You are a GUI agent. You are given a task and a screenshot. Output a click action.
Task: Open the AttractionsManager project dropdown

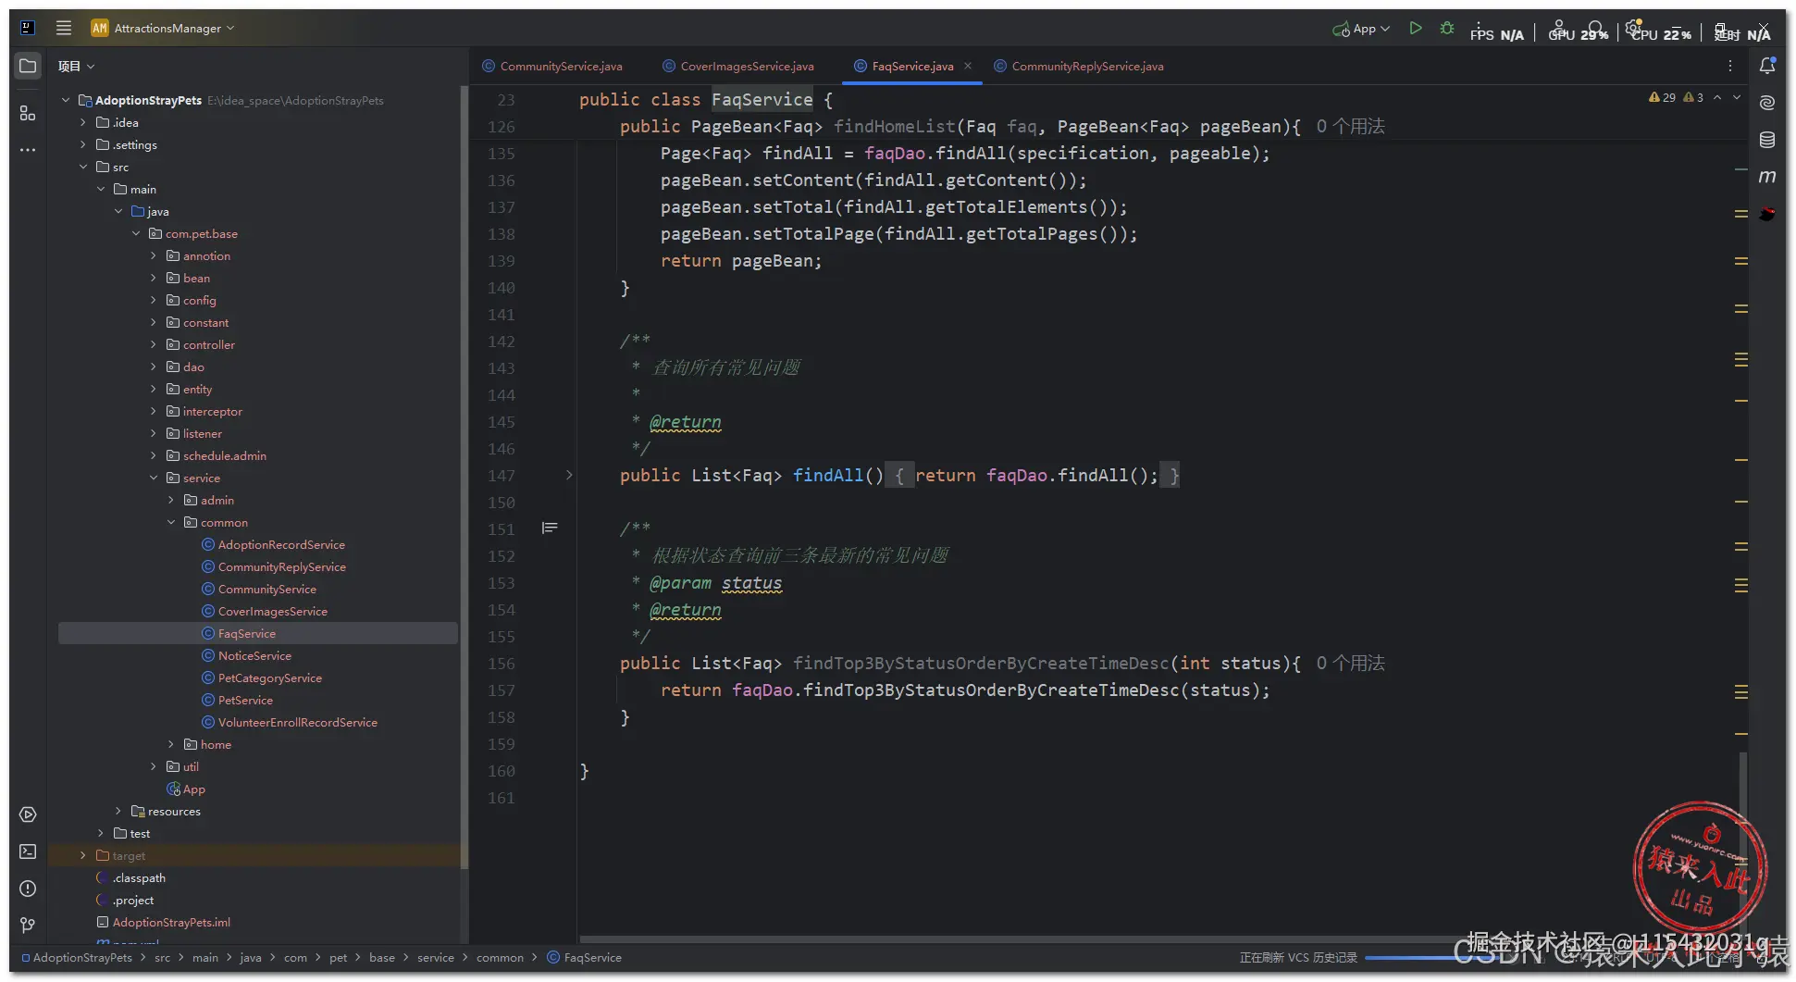click(x=163, y=28)
